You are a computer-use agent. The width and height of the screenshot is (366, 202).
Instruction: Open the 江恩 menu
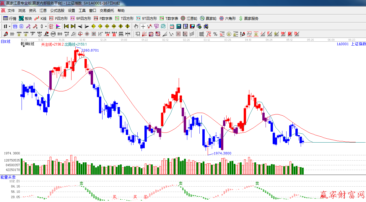[43, 11]
